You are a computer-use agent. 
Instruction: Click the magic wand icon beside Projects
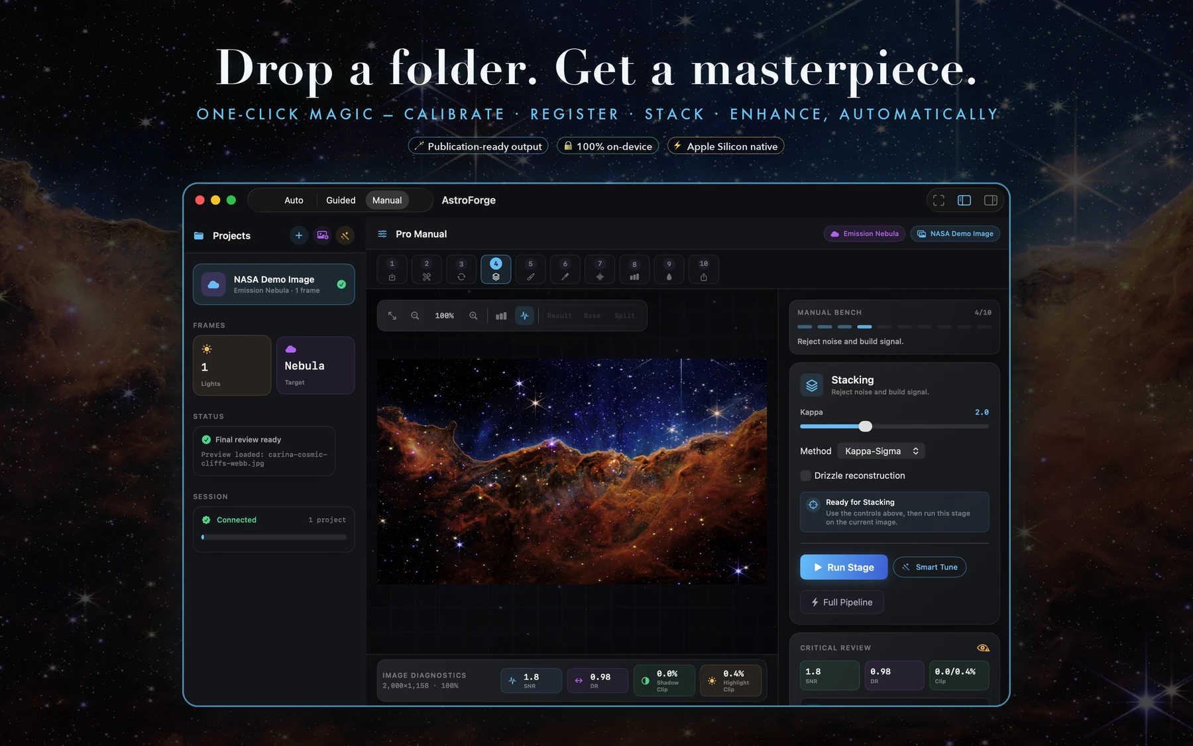coord(345,235)
